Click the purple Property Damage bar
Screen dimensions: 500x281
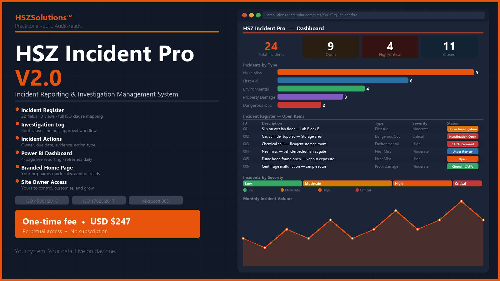(310, 97)
